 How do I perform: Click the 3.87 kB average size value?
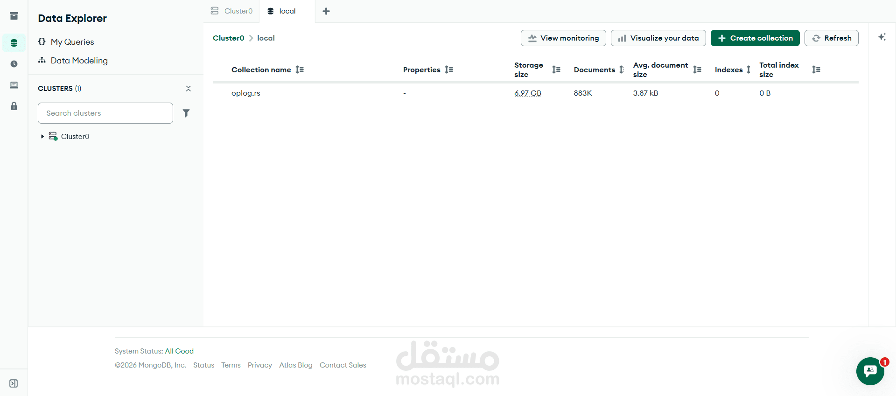645,93
